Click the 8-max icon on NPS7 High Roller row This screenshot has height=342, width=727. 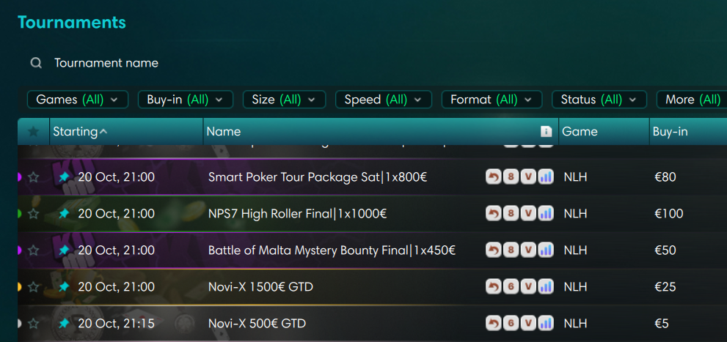[511, 213]
